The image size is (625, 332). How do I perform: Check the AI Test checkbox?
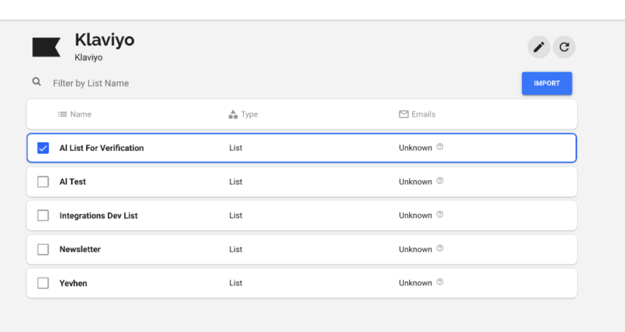click(43, 182)
